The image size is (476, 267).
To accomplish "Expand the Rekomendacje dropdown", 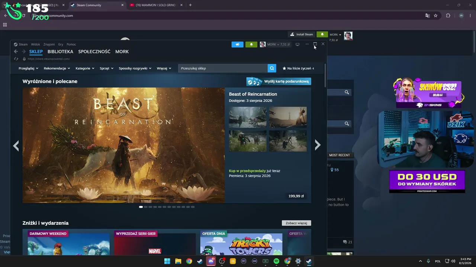I will coord(57,68).
